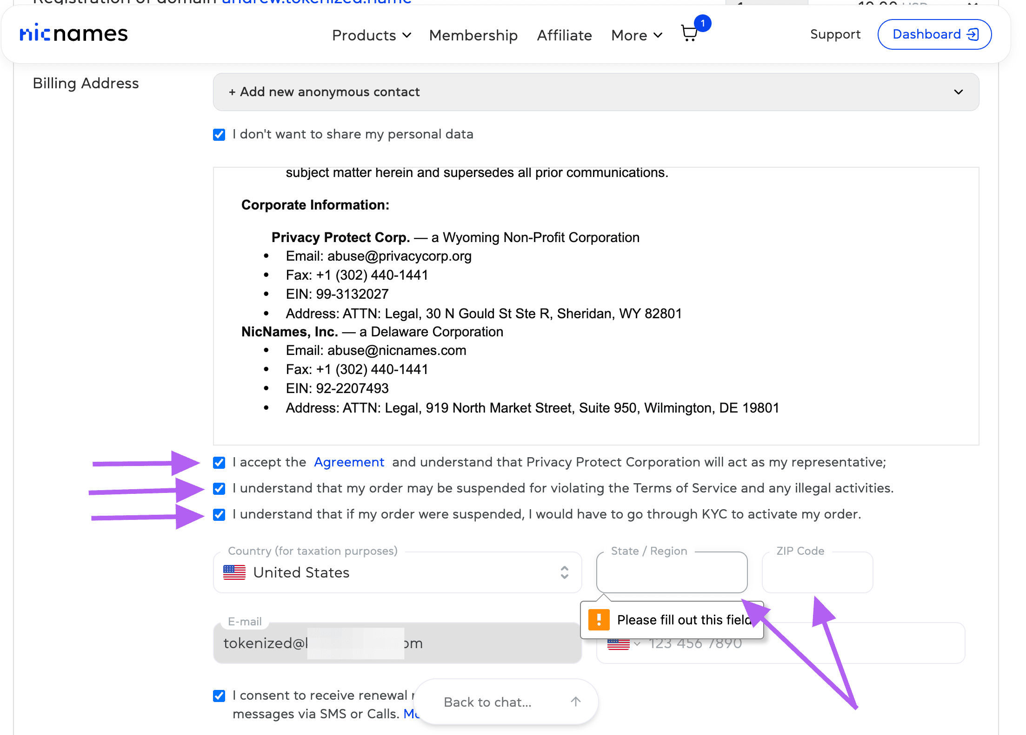
Task: Click the US flag in country field
Action: (x=234, y=572)
